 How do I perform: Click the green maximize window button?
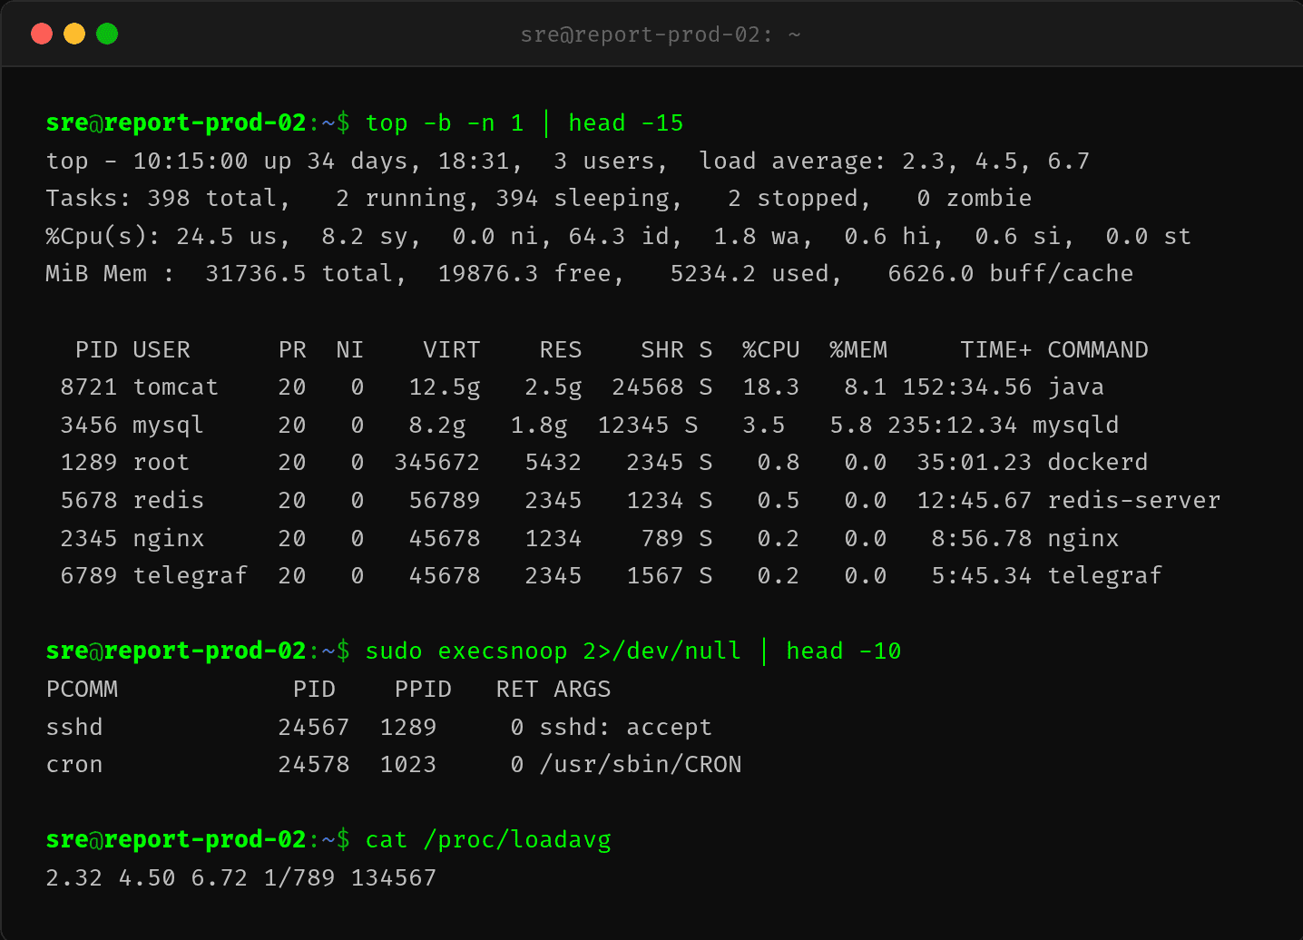click(x=107, y=34)
